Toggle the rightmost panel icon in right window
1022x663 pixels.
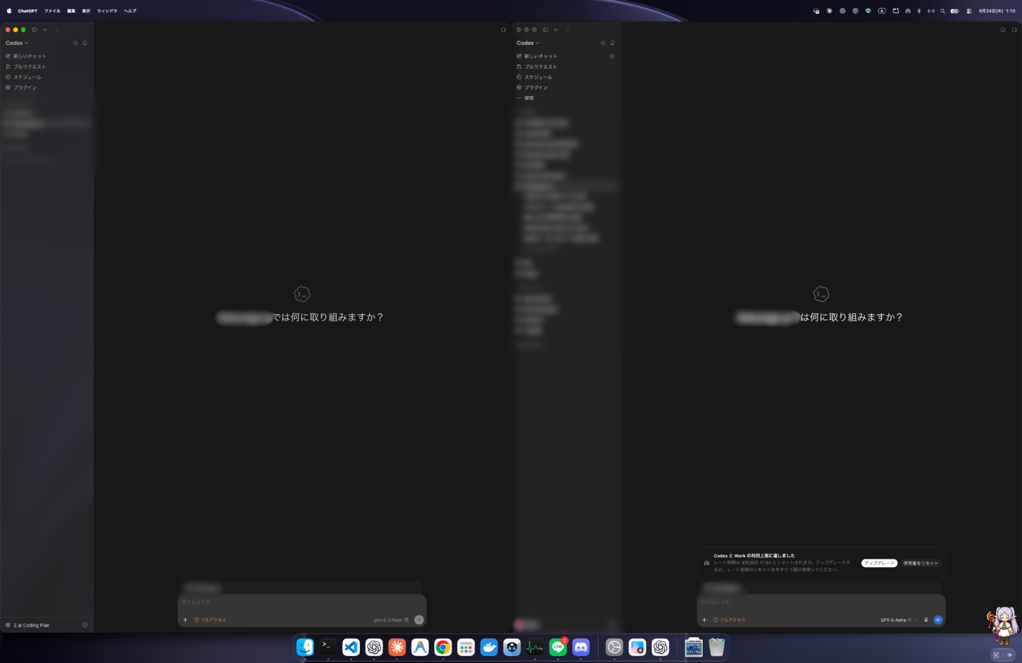tap(1014, 30)
